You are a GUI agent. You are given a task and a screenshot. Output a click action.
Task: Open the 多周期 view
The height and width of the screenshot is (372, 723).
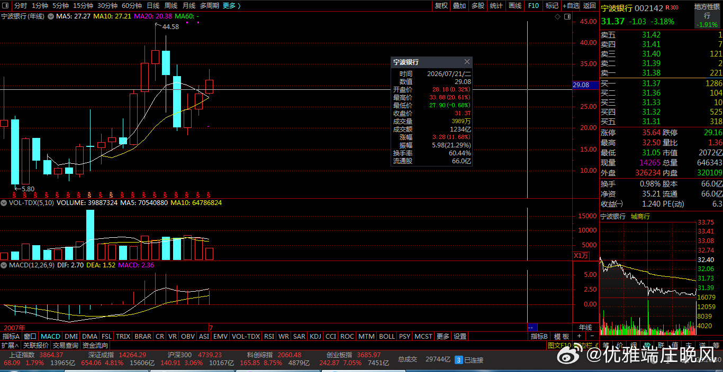click(210, 6)
